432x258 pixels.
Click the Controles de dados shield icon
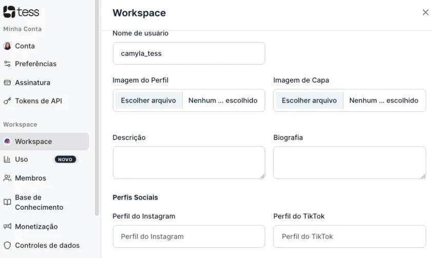[x=7, y=245]
